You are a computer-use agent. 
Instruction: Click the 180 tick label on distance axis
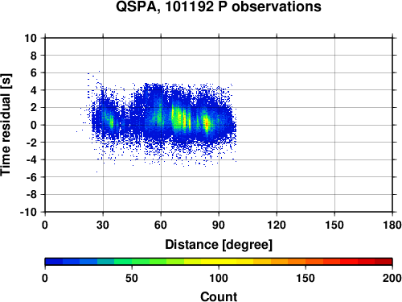pos(392,225)
